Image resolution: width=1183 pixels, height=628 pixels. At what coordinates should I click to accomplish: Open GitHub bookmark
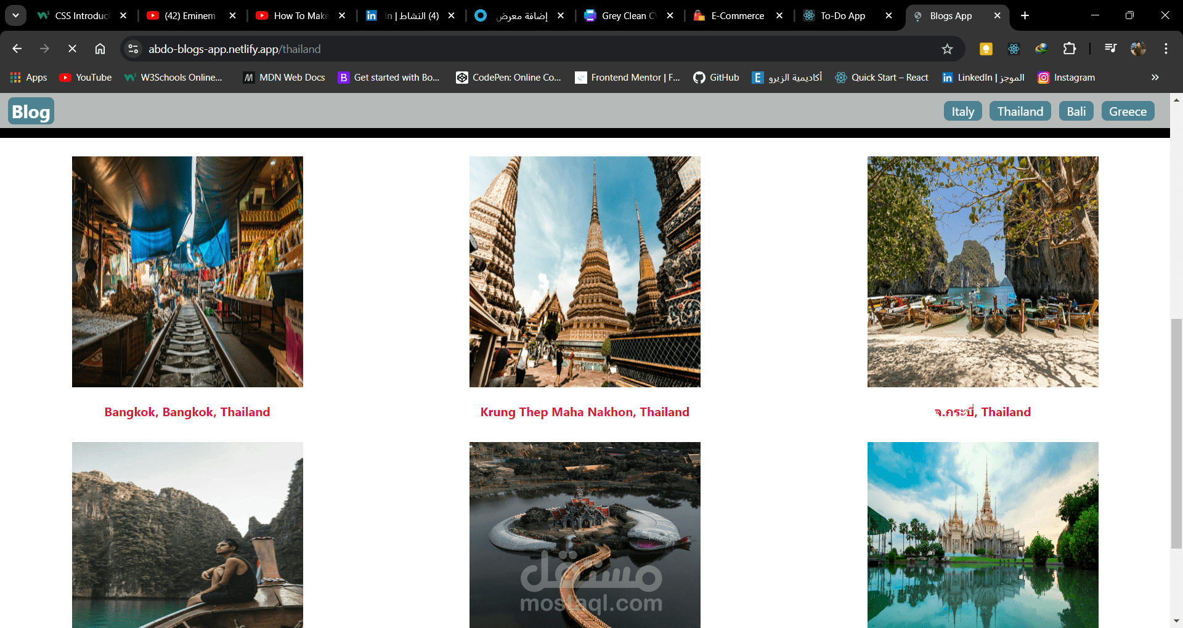[x=716, y=77]
